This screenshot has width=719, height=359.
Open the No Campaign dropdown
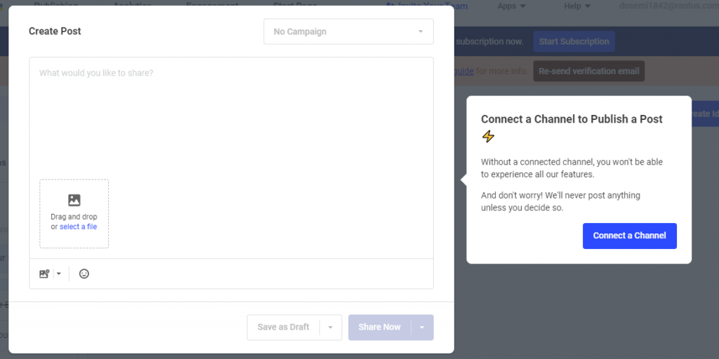348,32
